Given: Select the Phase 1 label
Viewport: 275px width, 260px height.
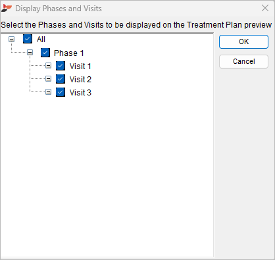Looking at the screenshot, I should (x=68, y=53).
